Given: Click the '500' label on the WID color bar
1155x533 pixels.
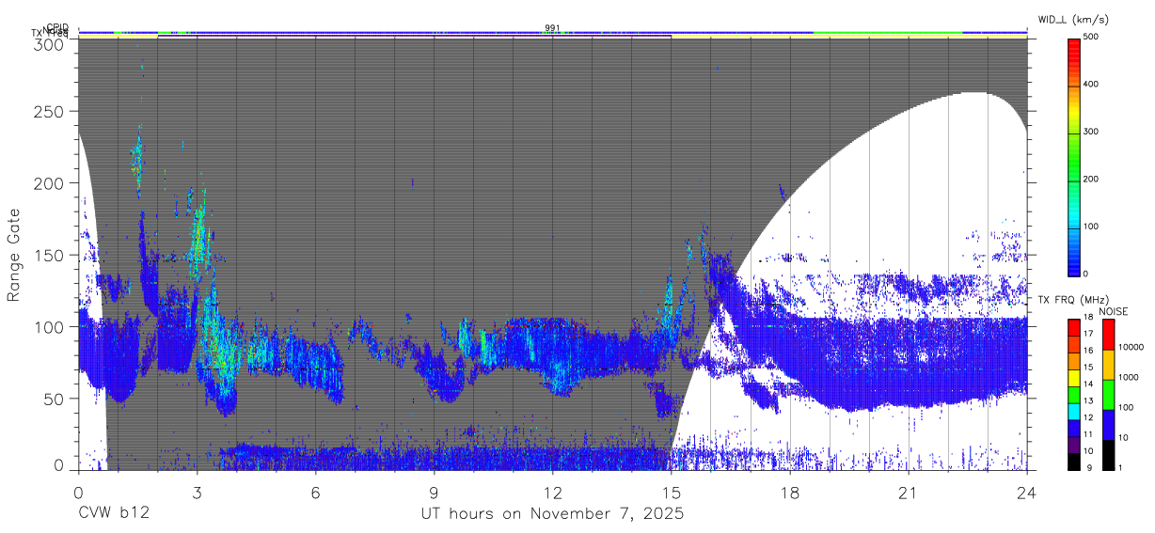Looking at the screenshot, I should (1092, 38).
